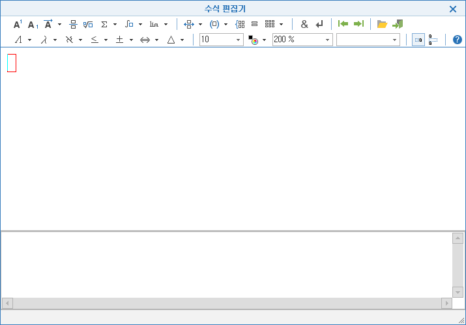Screen dimensions: 466x325
Task: Insert a summation sigma symbol
Action: point(104,24)
